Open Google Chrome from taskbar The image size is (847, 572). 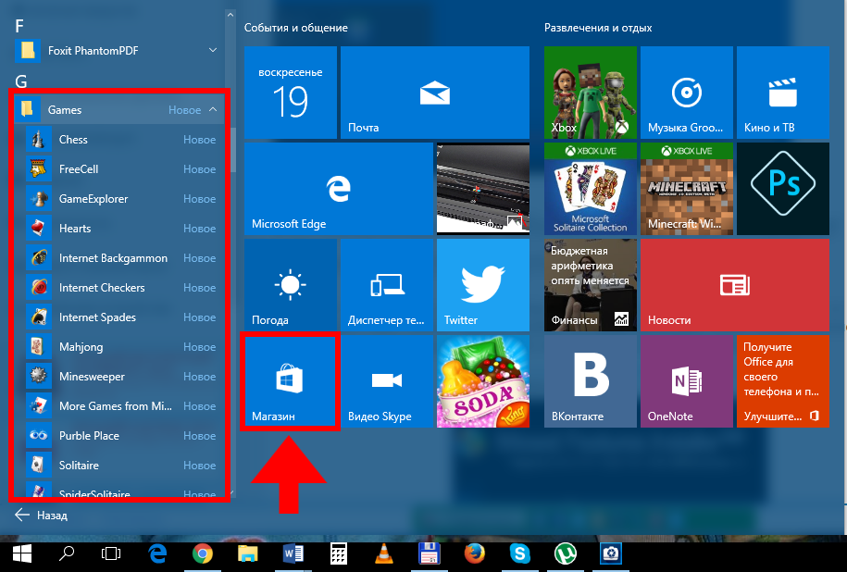click(x=203, y=554)
